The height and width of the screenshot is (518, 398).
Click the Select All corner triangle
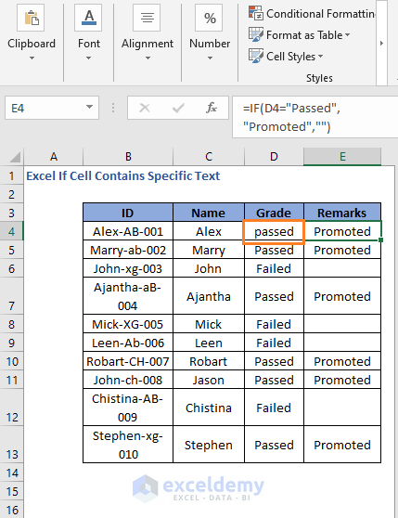pyautogui.click(x=15, y=157)
